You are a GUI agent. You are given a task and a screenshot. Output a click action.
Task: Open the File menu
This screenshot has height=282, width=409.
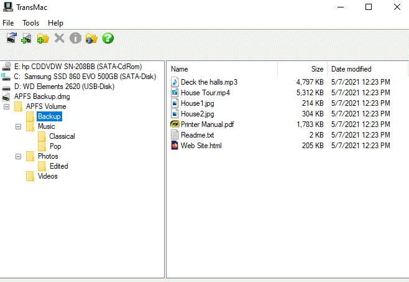click(9, 23)
